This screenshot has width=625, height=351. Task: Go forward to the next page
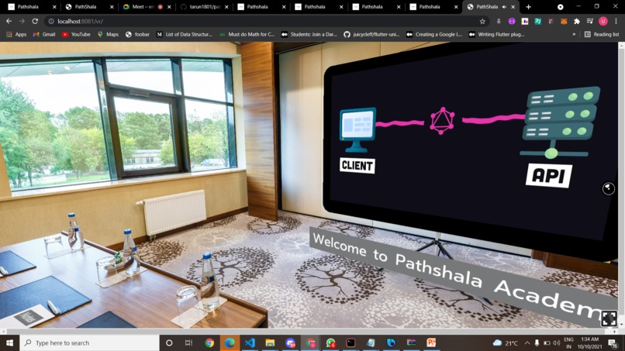pyautogui.click(x=22, y=21)
